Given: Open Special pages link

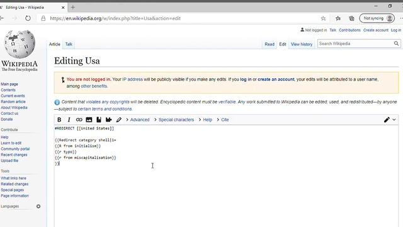Looking at the screenshot, I should click(x=12, y=190).
